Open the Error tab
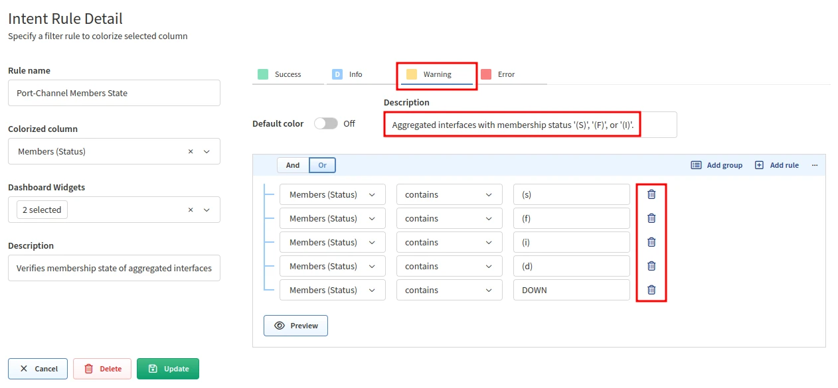Screen dimensions: 838x388 coord(506,74)
